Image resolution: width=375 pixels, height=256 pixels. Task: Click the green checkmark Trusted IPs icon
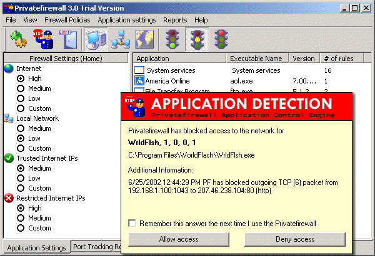(9, 158)
